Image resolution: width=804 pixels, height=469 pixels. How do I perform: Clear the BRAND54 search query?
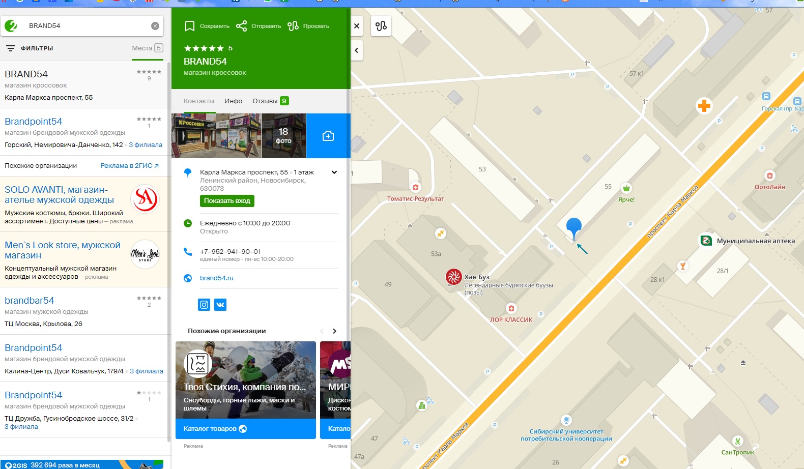click(x=155, y=26)
